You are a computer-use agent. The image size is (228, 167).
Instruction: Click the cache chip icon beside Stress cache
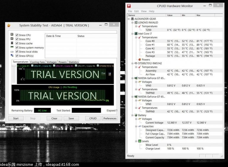[12, 43]
